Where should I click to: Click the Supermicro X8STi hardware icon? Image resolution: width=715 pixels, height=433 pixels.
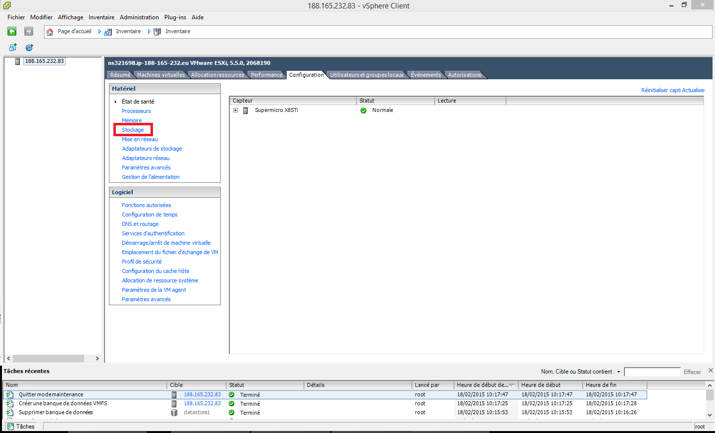pos(245,110)
